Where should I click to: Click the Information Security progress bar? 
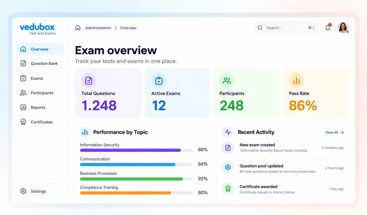(136, 150)
